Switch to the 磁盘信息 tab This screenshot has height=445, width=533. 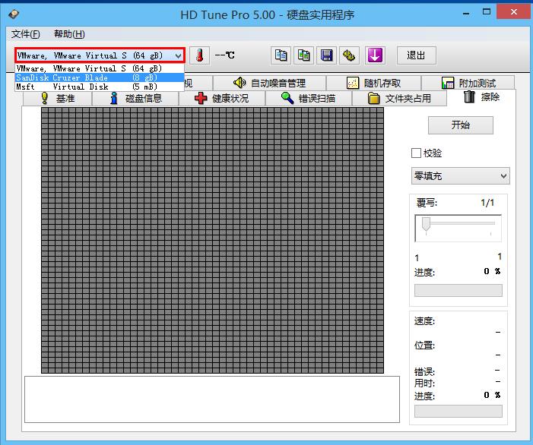coord(135,99)
